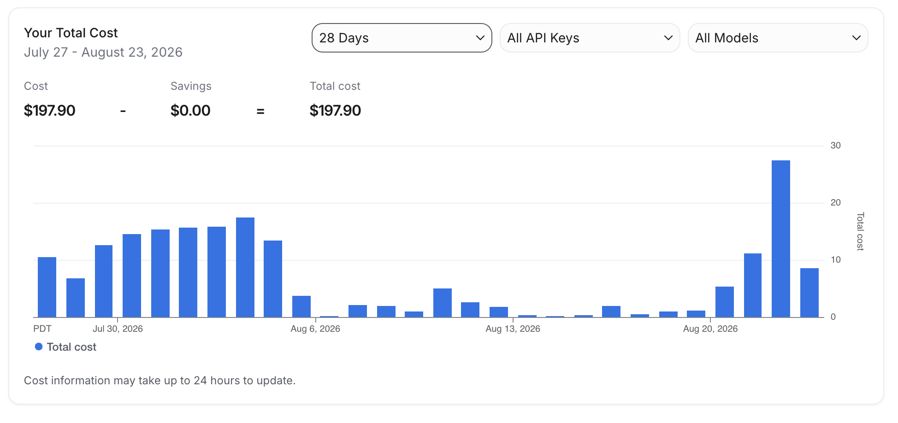Click the Aug 20, 2026 axis label
This screenshot has height=423, width=898.
click(710, 329)
